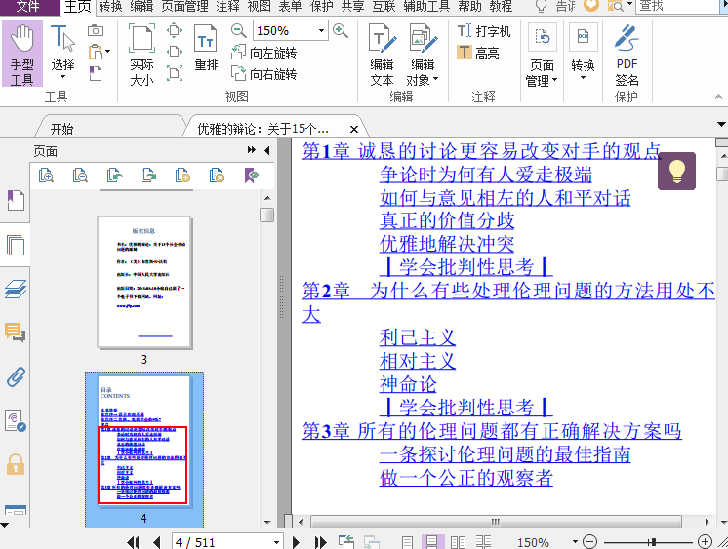Enlarge page thumbnails icon
This screenshot has width=728, height=549.
tap(46, 176)
